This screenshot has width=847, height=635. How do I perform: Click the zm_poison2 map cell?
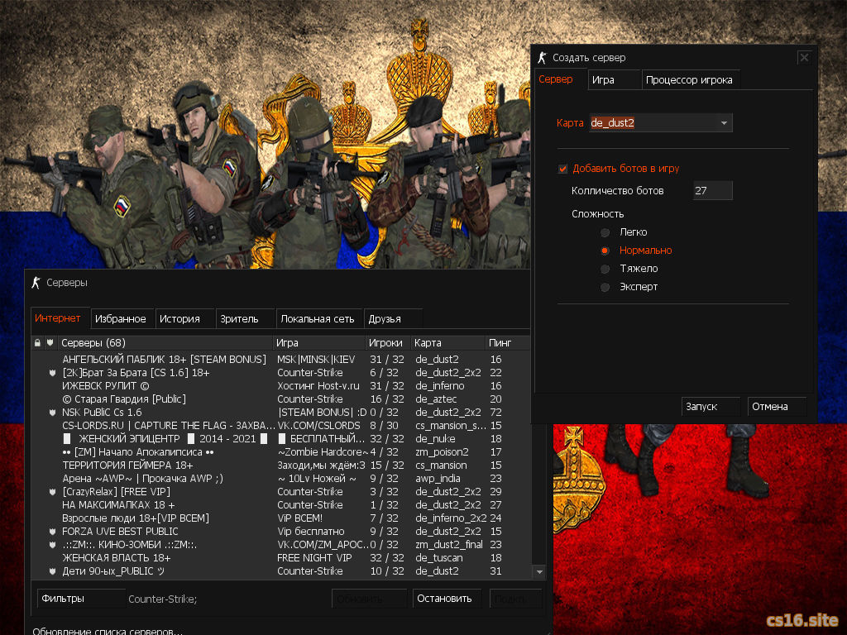pyautogui.click(x=442, y=452)
